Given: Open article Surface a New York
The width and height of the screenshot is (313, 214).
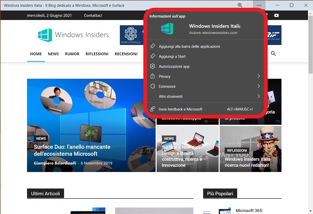Looking at the screenshot, I should coord(182,156).
